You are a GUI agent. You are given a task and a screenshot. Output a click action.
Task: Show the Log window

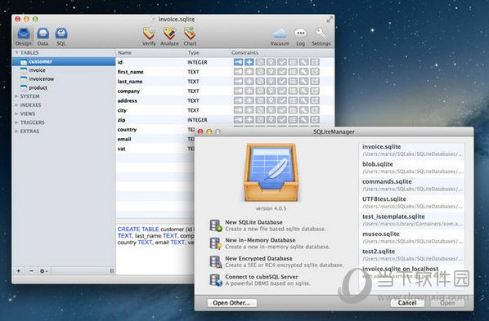pos(300,37)
